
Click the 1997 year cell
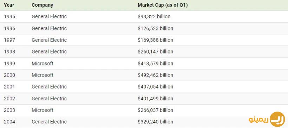9,40
